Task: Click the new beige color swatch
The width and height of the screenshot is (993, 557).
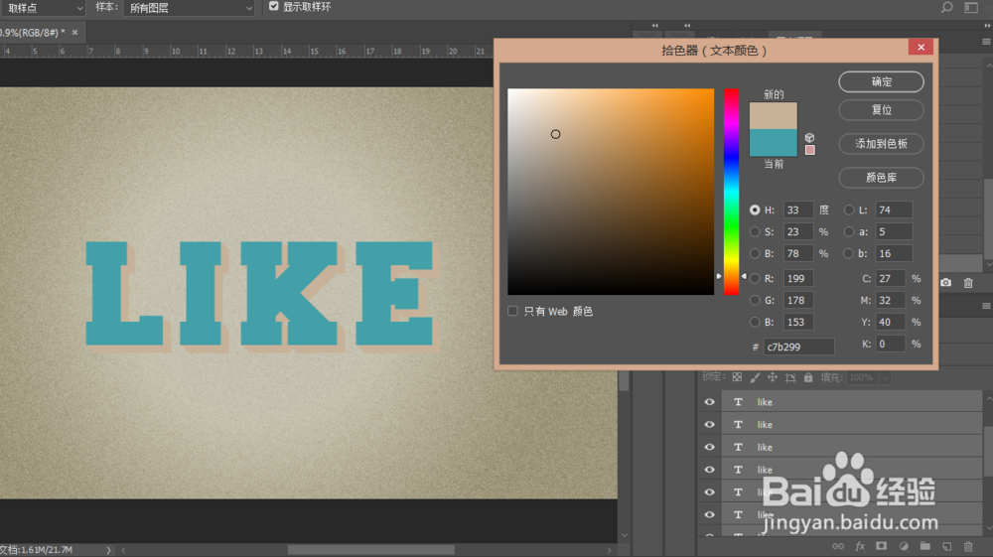Action: pos(774,116)
